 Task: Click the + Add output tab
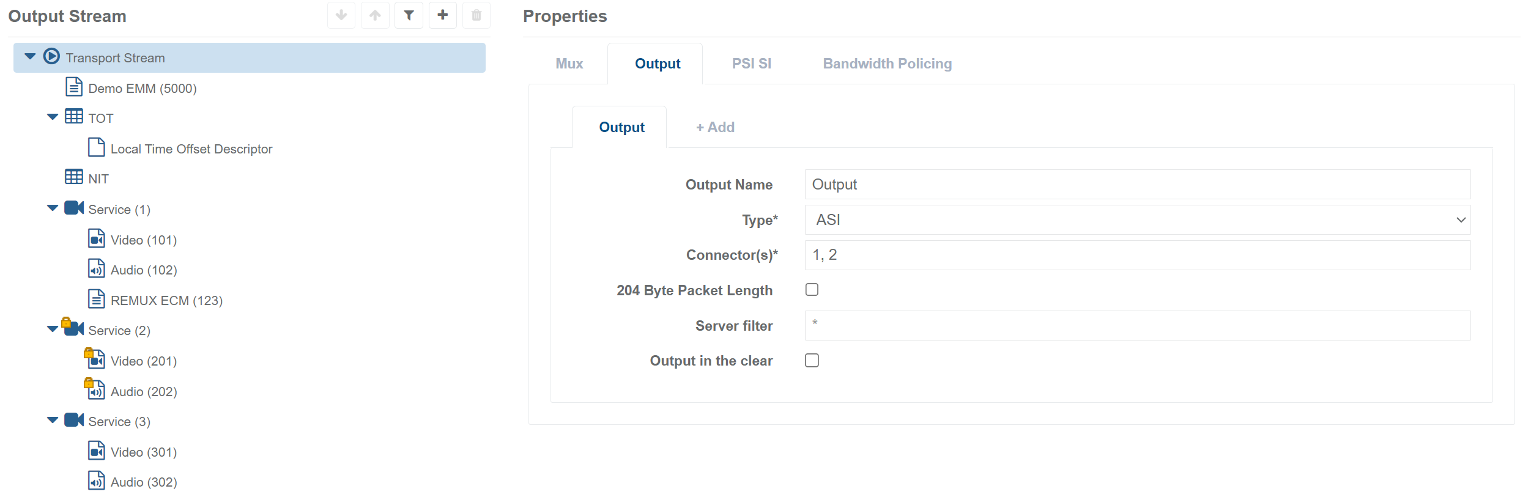pos(715,127)
